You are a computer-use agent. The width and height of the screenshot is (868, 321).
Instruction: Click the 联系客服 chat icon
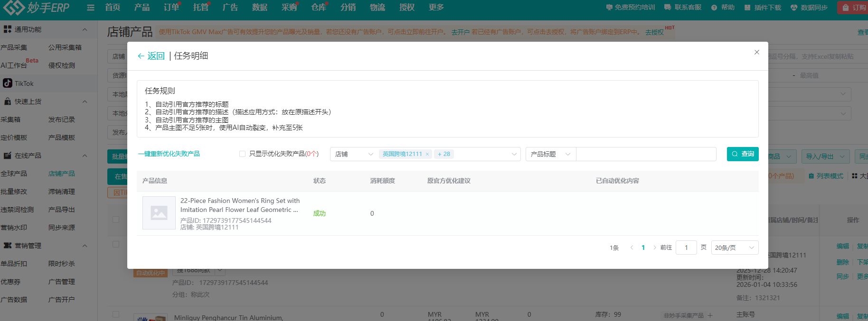click(668, 8)
